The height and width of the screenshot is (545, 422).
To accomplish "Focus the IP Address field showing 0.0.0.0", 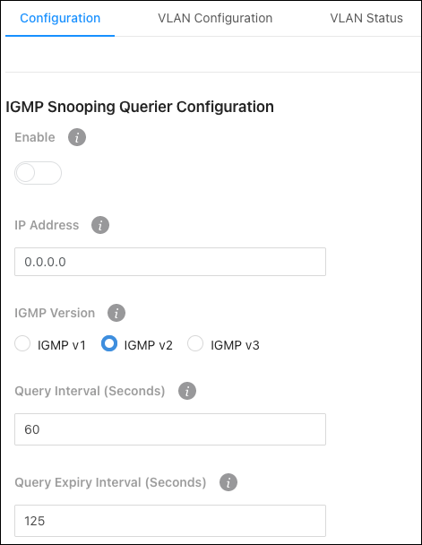I will pos(170,262).
